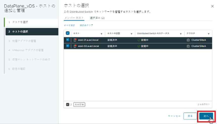Click the esxi-02 host warning icon
This screenshot has height=124, width=217.
(x=75, y=46)
